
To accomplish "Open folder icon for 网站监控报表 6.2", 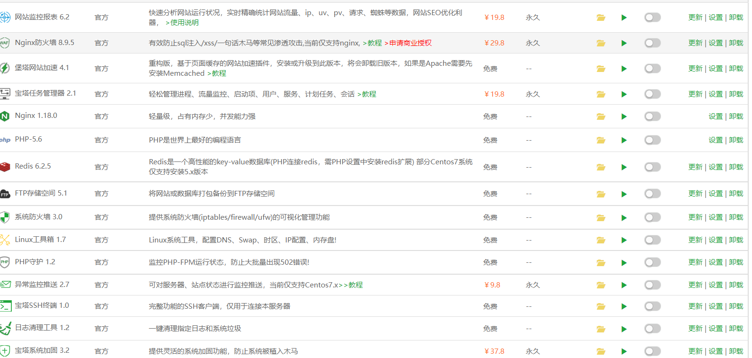I will click(601, 18).
